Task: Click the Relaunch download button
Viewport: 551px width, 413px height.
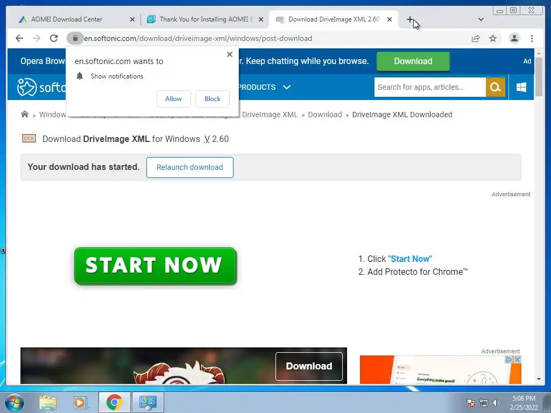Action: 190,167
